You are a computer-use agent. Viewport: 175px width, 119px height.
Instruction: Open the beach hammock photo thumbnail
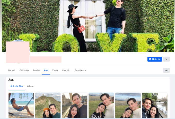pos(21,105)
